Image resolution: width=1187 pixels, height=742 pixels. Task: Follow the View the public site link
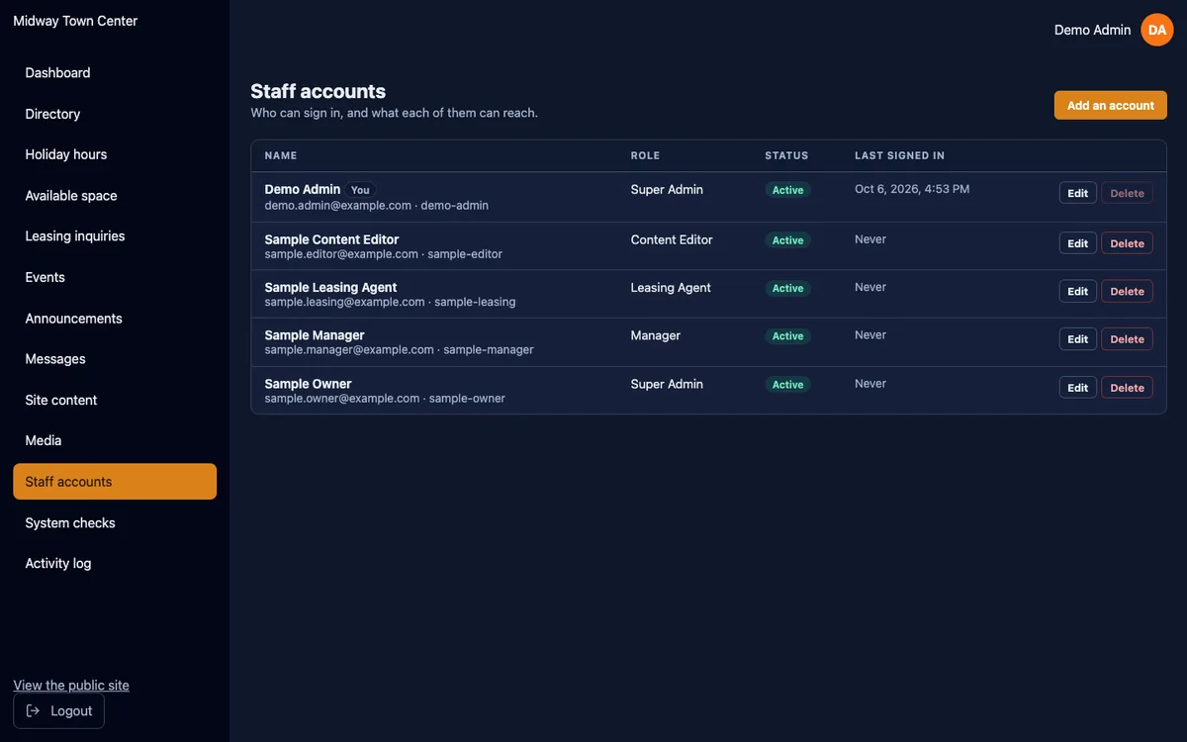point(71,686)
